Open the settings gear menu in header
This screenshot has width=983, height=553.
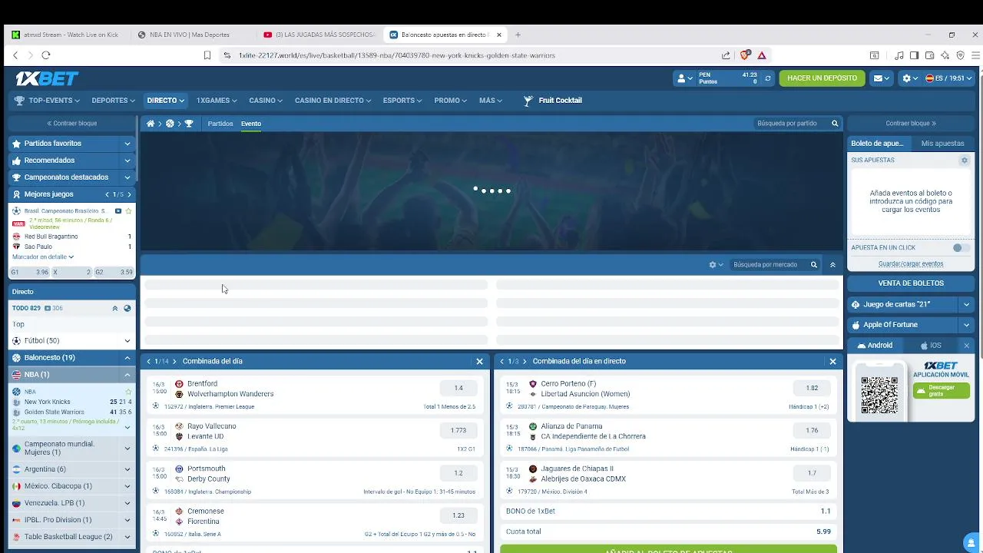[909, 78]
